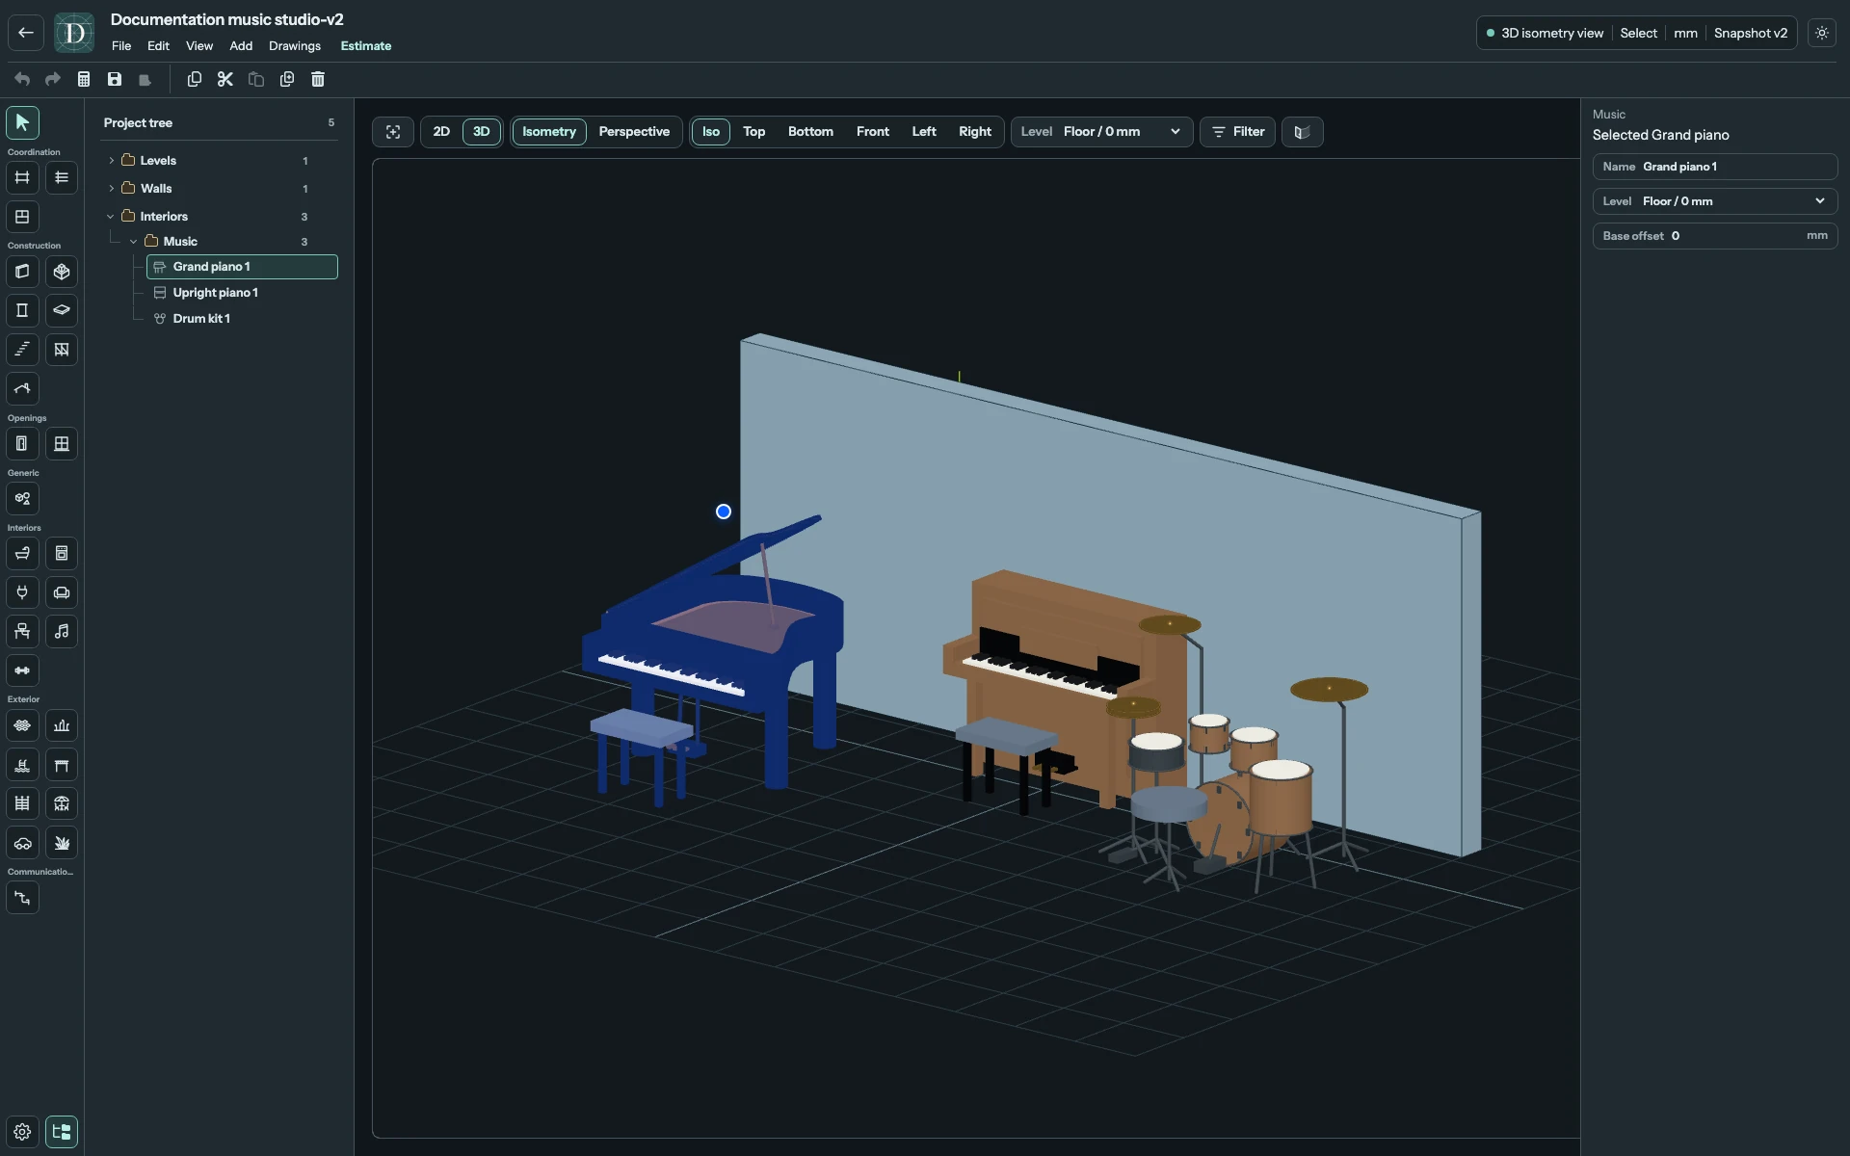
Task: Expand the Levels folder
Action: click(x=112, y=161)
